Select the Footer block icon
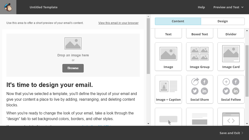Viewport: 249px width, 140px height. (x=199, y=117)
